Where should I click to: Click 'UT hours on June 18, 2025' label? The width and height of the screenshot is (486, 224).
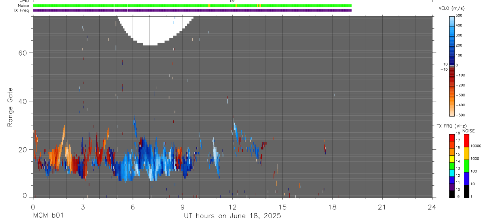pos(232,216)
